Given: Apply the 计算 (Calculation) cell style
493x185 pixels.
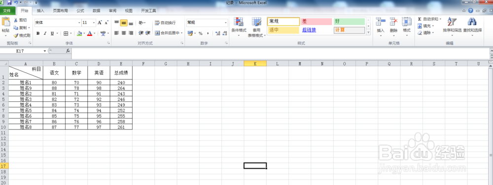Looking at the screenshot, I should [x=350, y=30].
